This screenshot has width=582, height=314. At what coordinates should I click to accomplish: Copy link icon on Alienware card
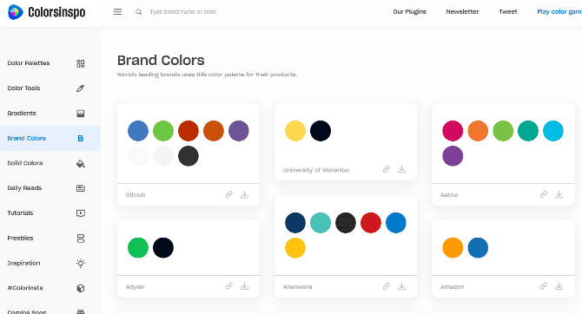click(x=387, y=286)
